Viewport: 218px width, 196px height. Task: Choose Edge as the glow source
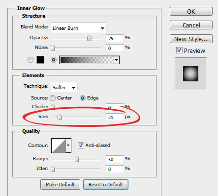click(83, 98)
